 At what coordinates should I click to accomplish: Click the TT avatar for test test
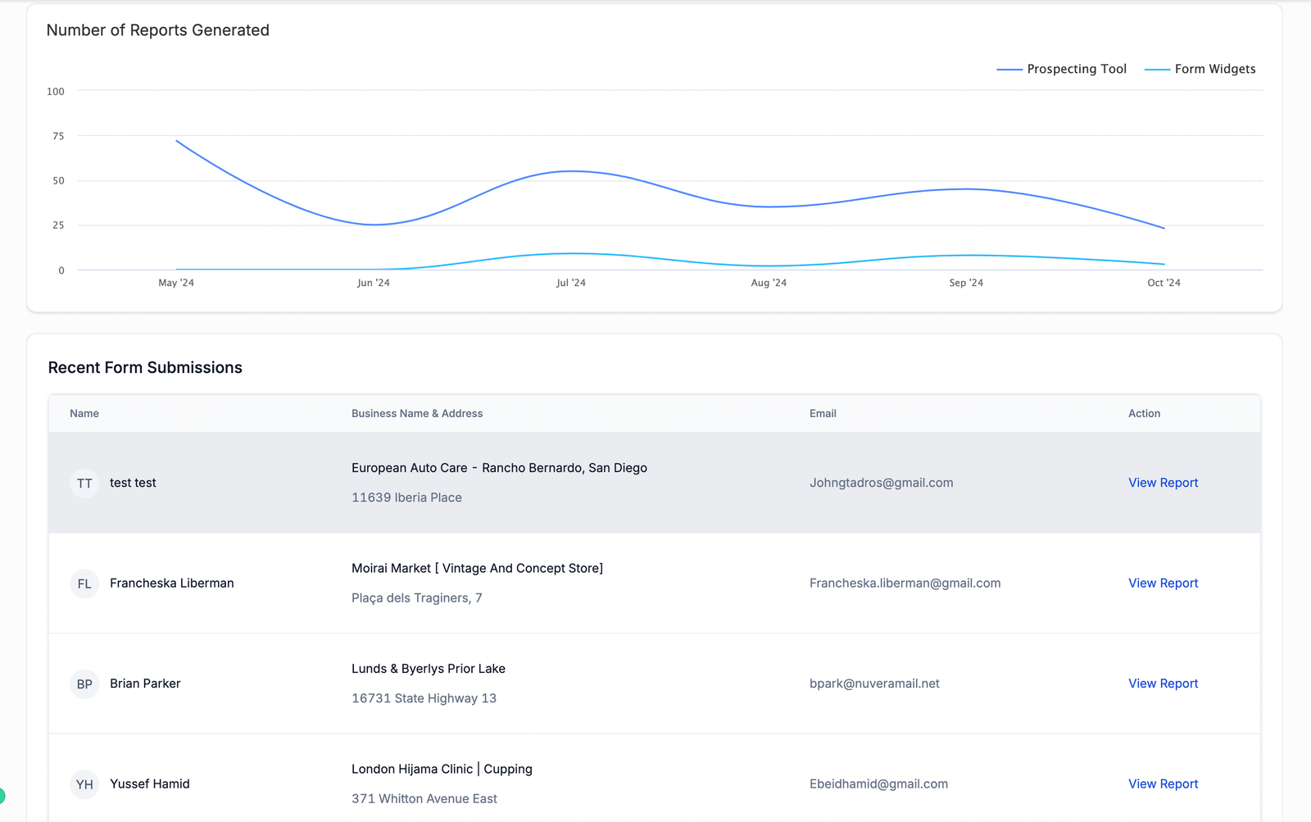point(84,484)
